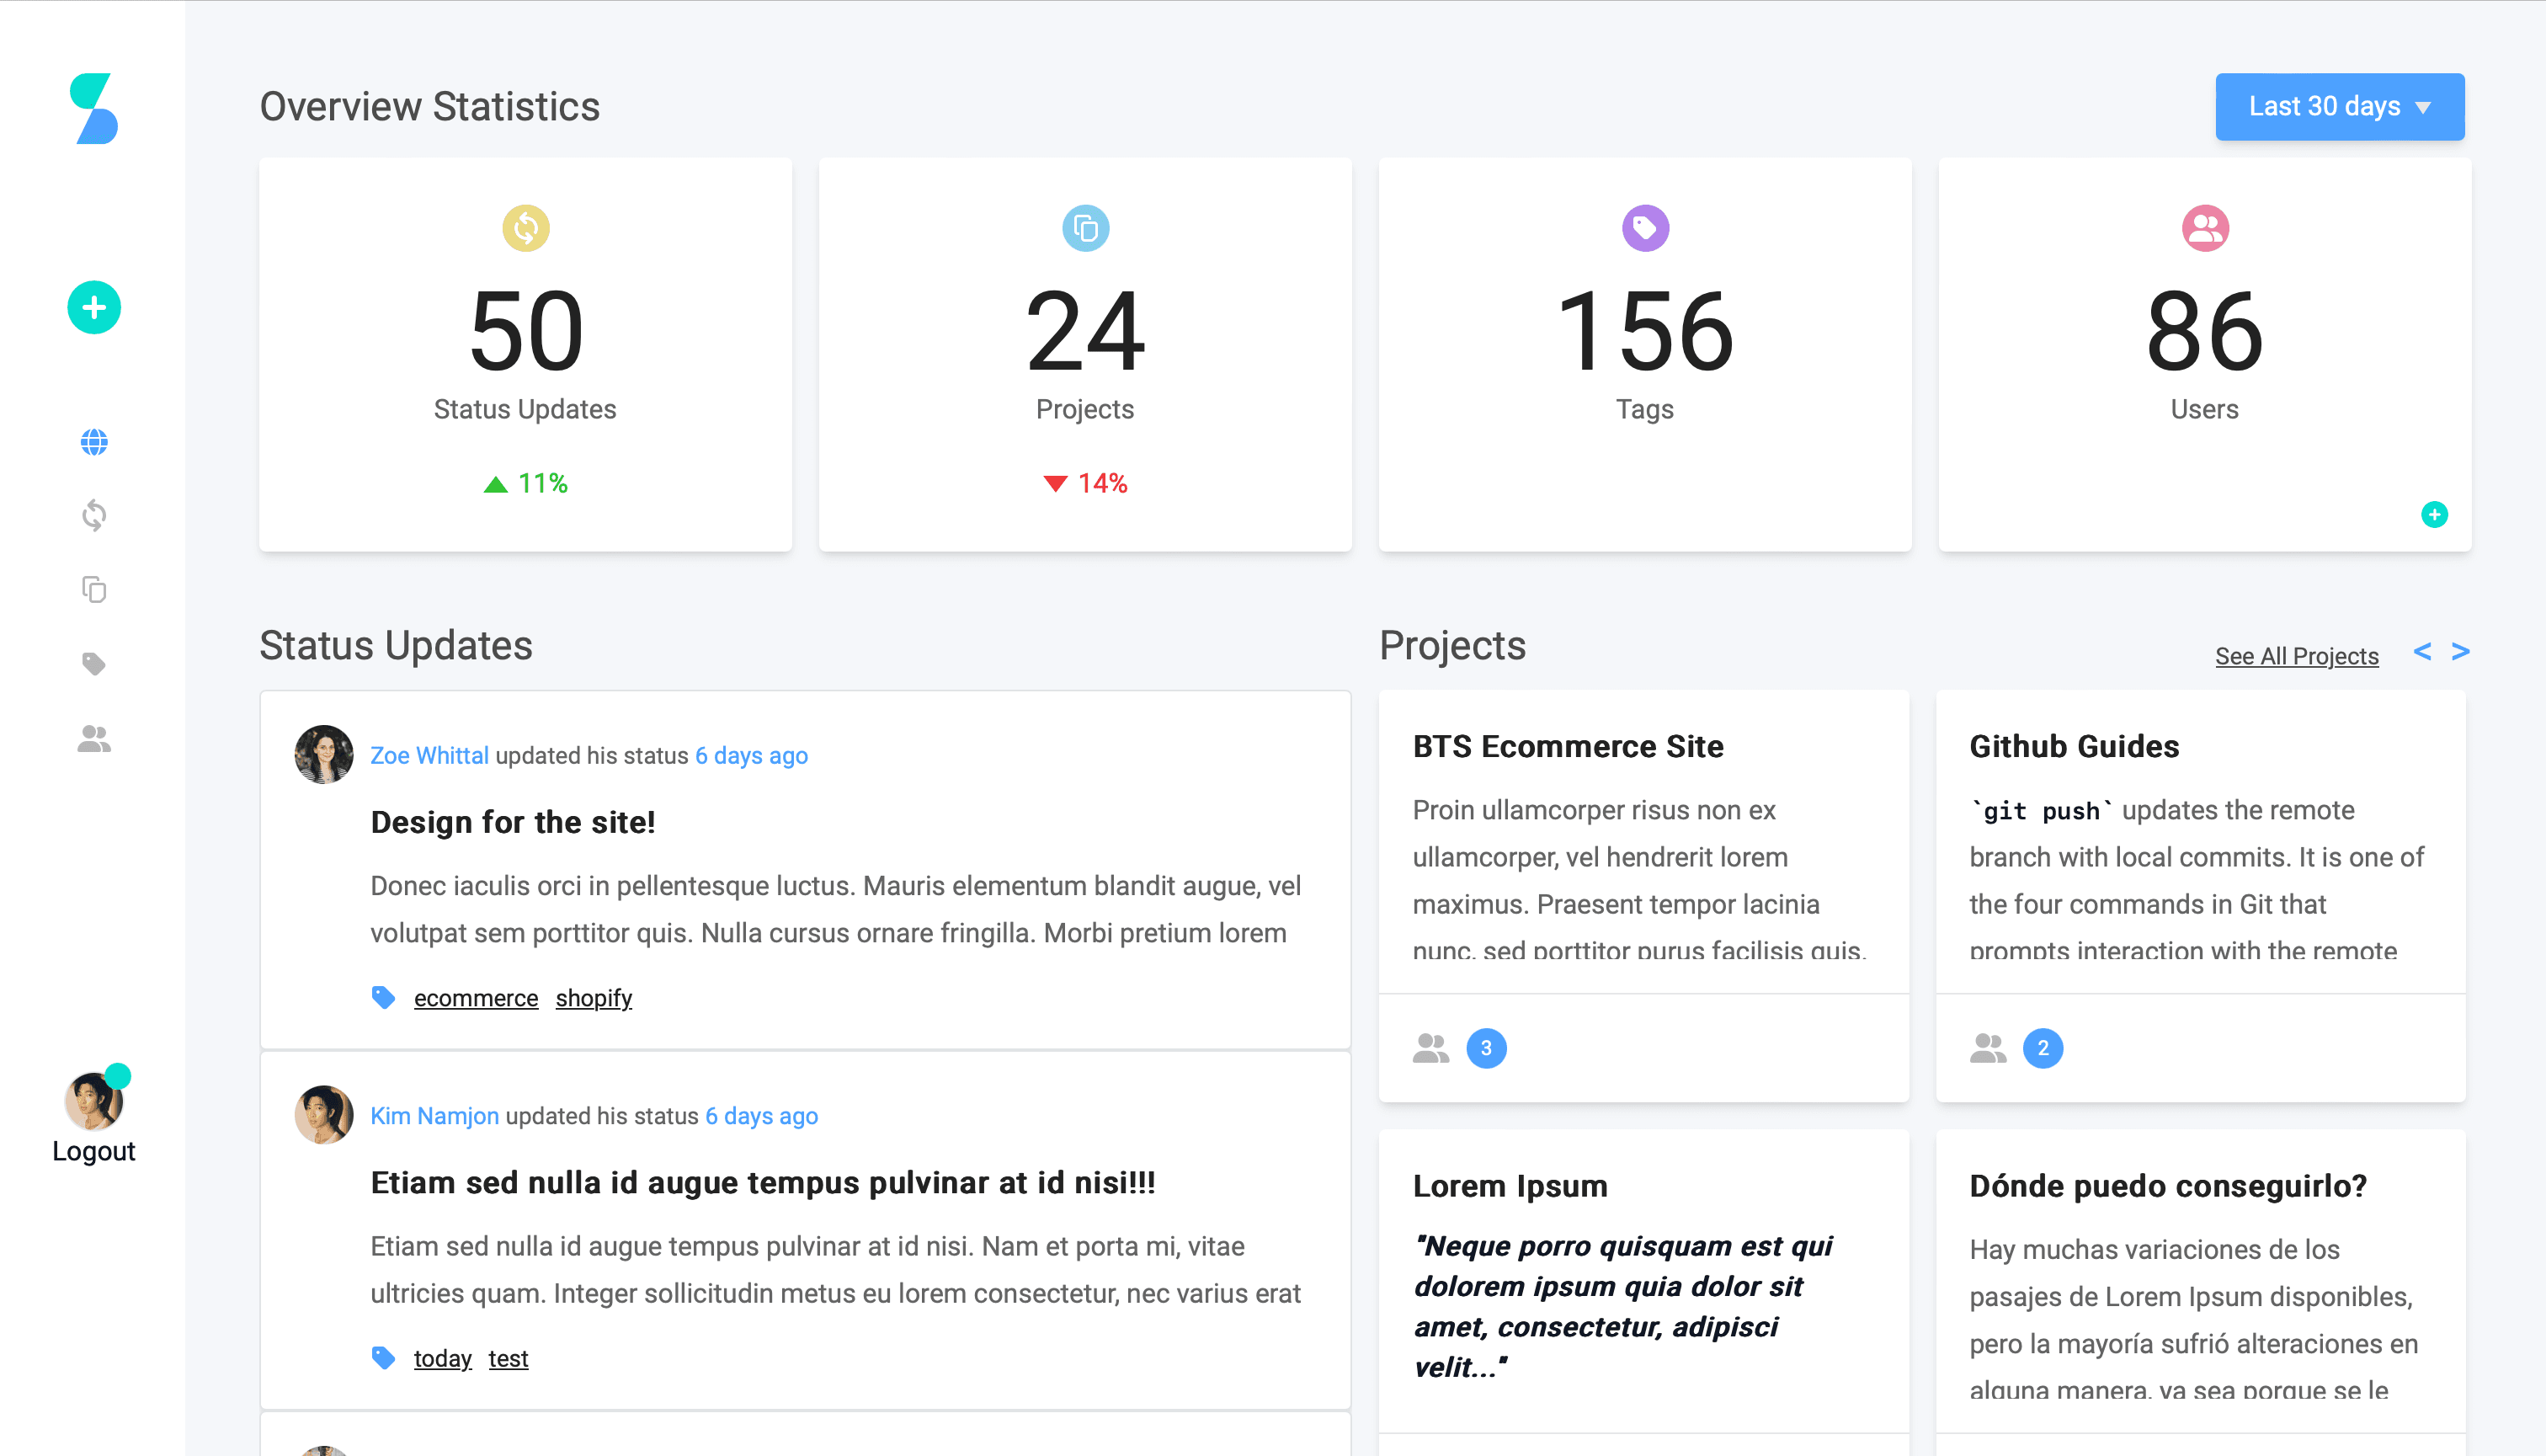The image size is (2546, 1456).
Task: Click the globe/network icon in sidebar
Action: tap(94, 441)
